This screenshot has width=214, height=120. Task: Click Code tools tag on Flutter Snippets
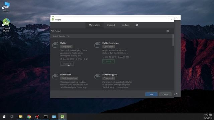coord(108,78)
